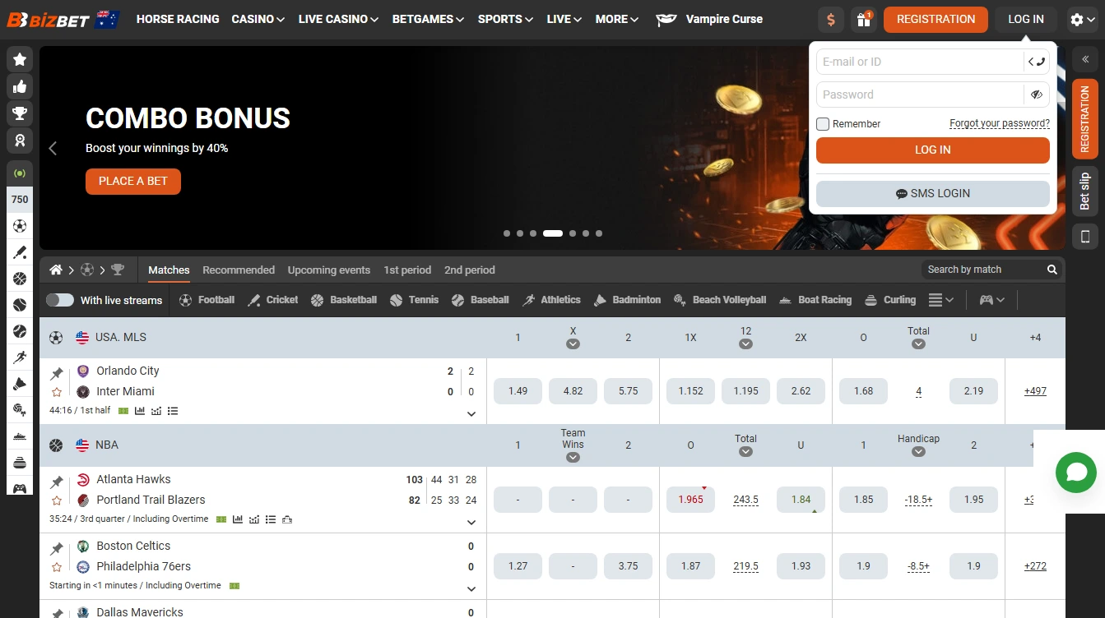The image size is (1105, 618).
Task: Click the Forgot your password link
Action: click(1000, 123)
